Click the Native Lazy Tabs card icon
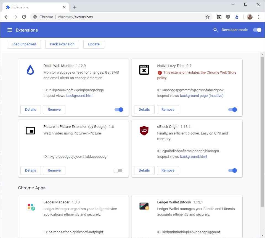 [144, 70]
